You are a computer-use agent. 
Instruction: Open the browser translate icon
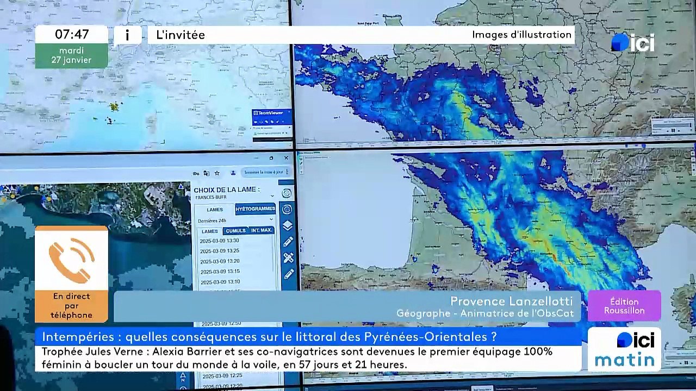point(207,173)
